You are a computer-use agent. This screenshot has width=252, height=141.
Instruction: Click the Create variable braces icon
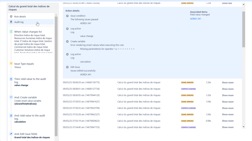[x=11, y=97]
